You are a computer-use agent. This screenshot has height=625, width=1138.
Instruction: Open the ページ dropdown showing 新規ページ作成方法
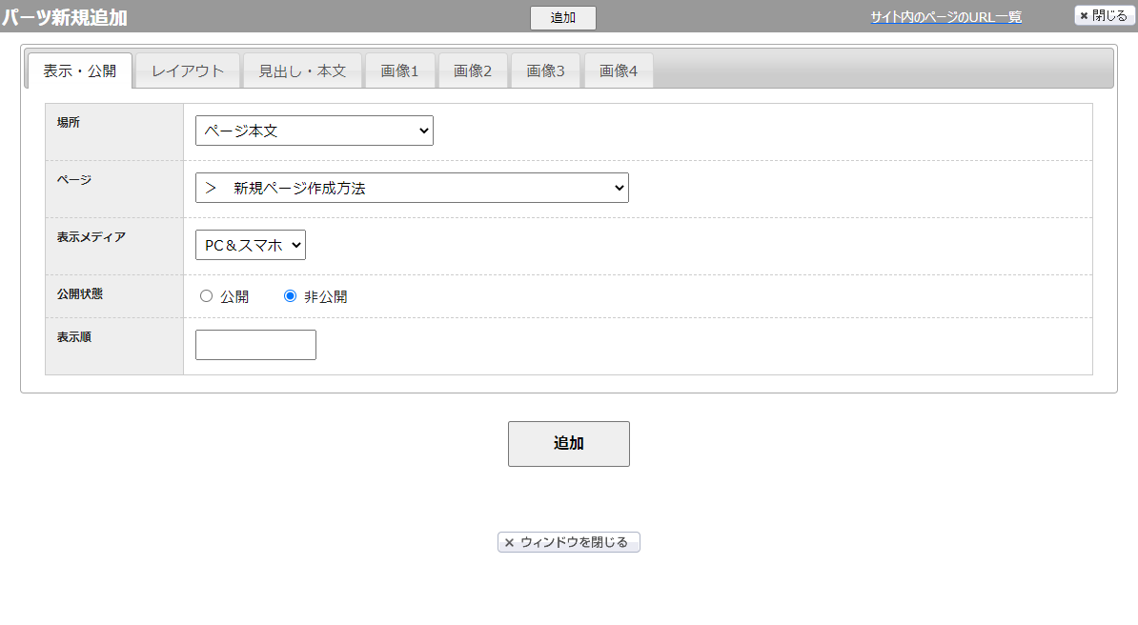412,189
